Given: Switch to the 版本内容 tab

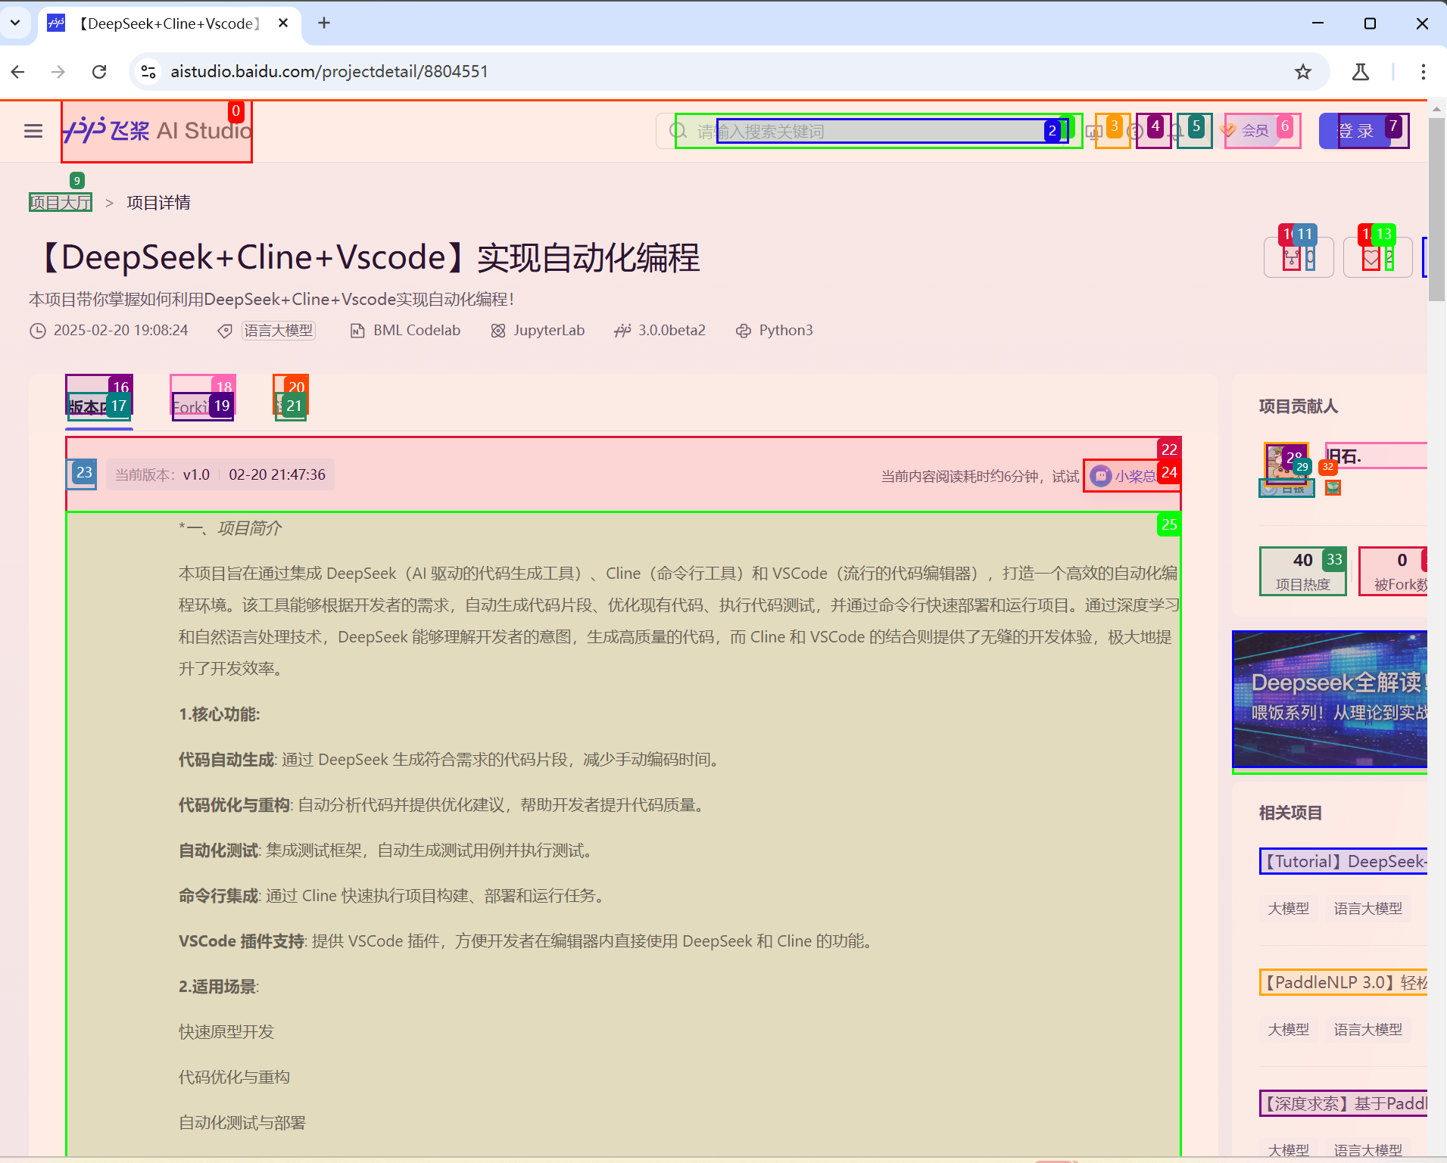Looking at the screenshot, I should point(98,406).
